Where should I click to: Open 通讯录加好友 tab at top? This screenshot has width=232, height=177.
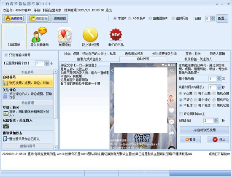134,54
